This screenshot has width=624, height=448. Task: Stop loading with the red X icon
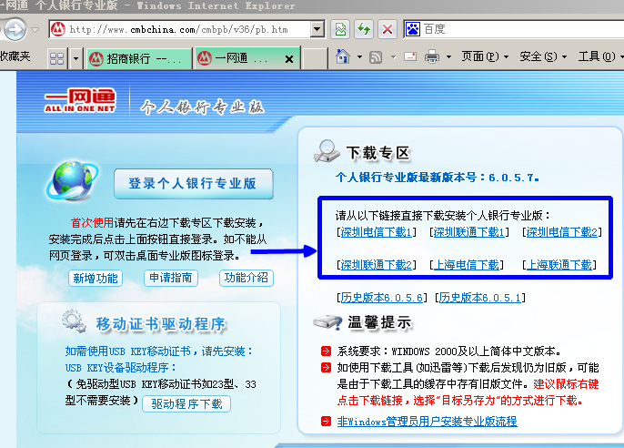387,29
